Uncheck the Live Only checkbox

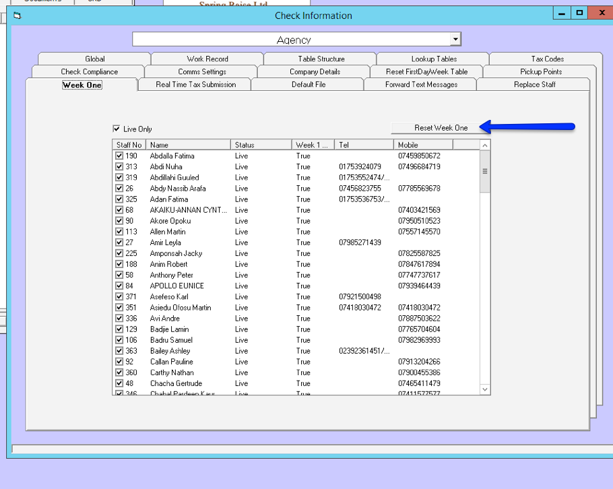click(x=117, y=129)
